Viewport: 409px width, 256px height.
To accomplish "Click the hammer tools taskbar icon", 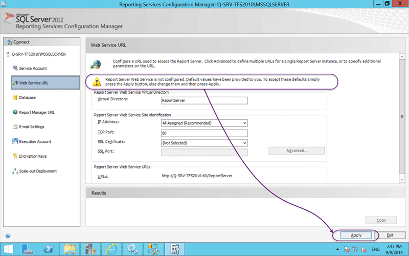I will (153, 249).
